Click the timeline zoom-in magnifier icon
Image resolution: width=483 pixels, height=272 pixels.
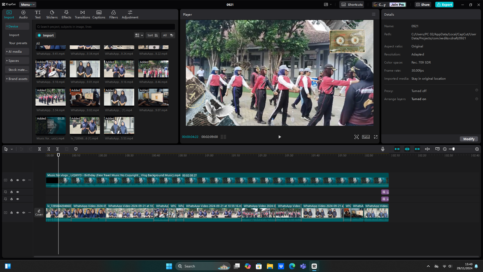coord(477,149)
